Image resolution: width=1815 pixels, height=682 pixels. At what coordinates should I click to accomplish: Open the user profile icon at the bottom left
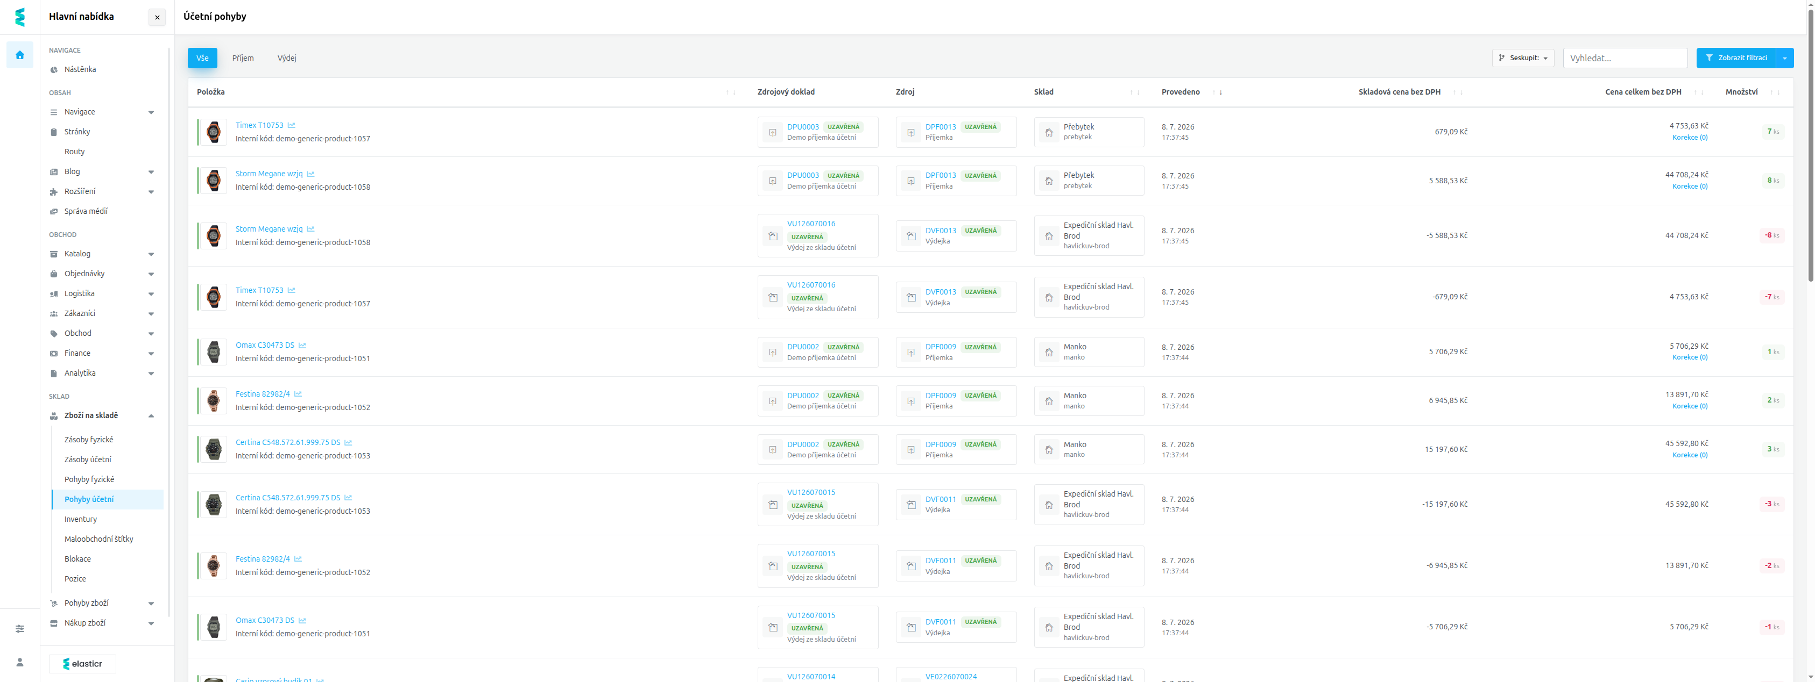click(x=20, y=662)
